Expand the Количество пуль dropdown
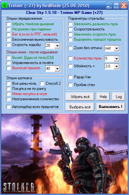The width and height of the screenshot is (129, 195). tap(116, 59)
